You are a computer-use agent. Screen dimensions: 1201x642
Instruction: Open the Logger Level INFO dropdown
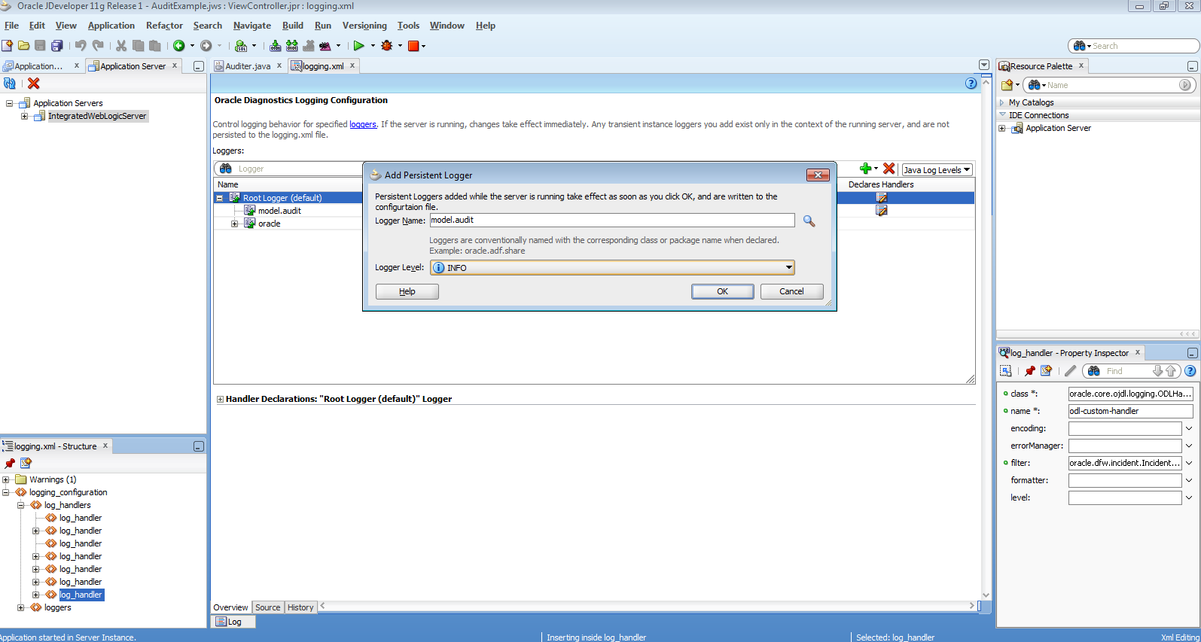point(789,267)
